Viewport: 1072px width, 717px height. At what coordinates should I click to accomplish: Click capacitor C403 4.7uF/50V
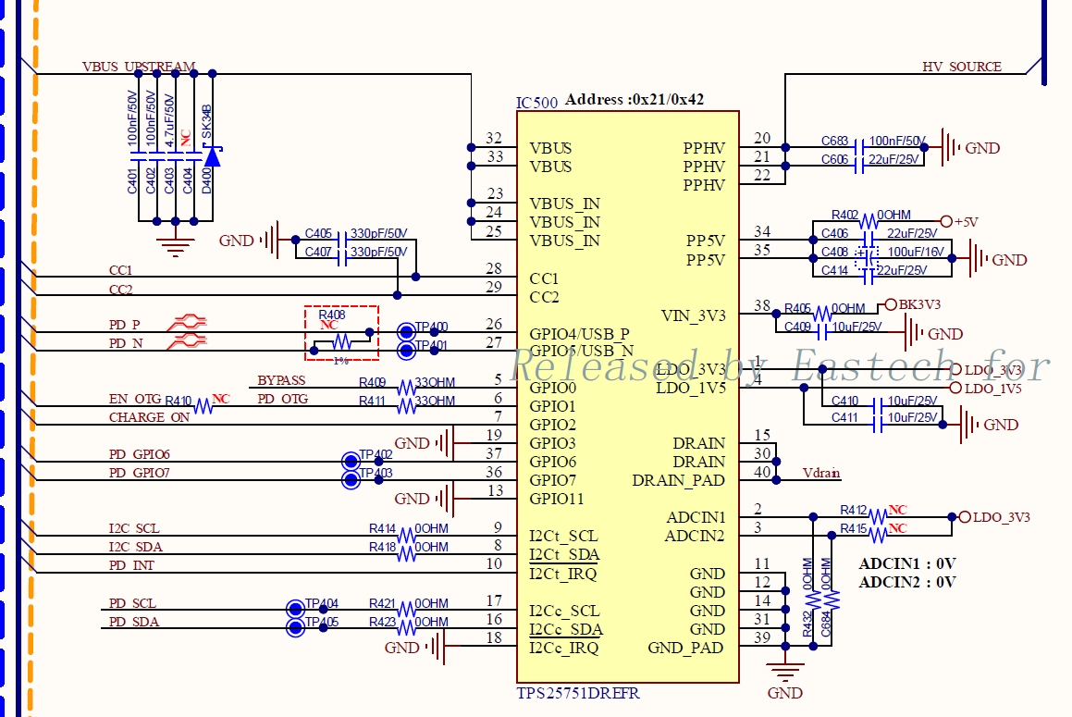(x=175, y=158)
